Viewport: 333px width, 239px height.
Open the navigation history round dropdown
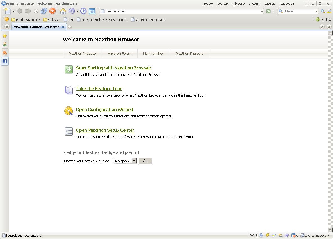[36, 11]
